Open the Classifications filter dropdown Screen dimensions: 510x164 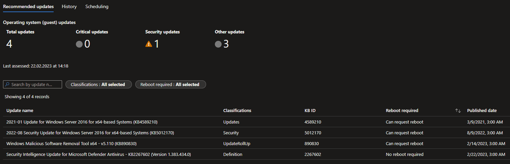point(98,84)
